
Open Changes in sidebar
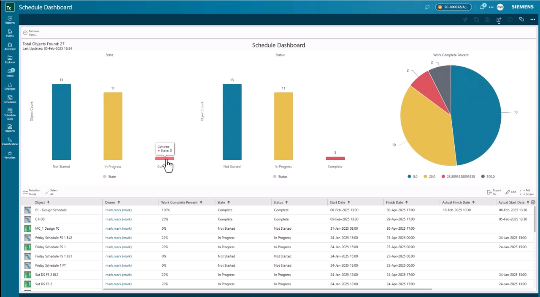pos(10,86)
